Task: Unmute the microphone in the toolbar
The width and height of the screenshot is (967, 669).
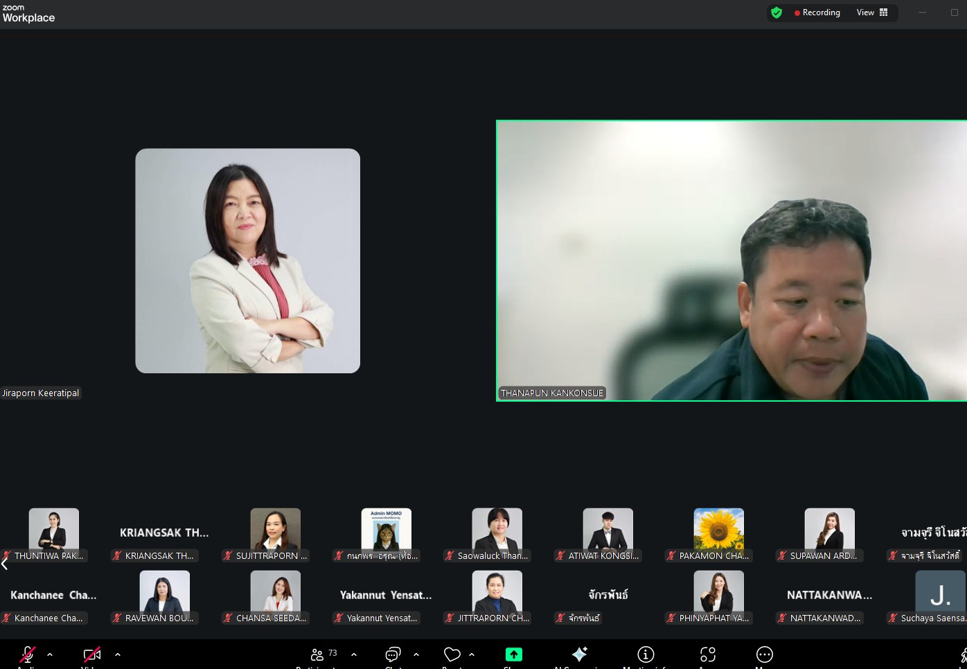Action: pyautogui.click(x=27, y=654)
